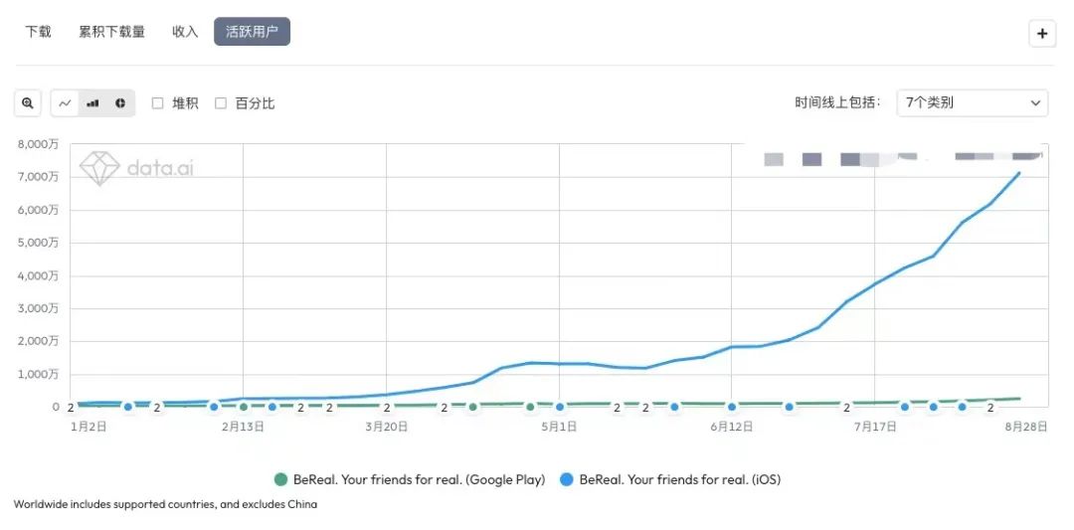Click the data.ai diamond logo watermark

tap(100, 167)
